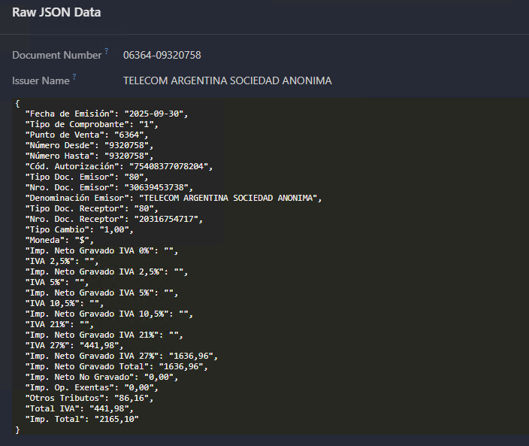Click the Raw JSON Data heading
529x446 pixels.
[x=56, y=13]
